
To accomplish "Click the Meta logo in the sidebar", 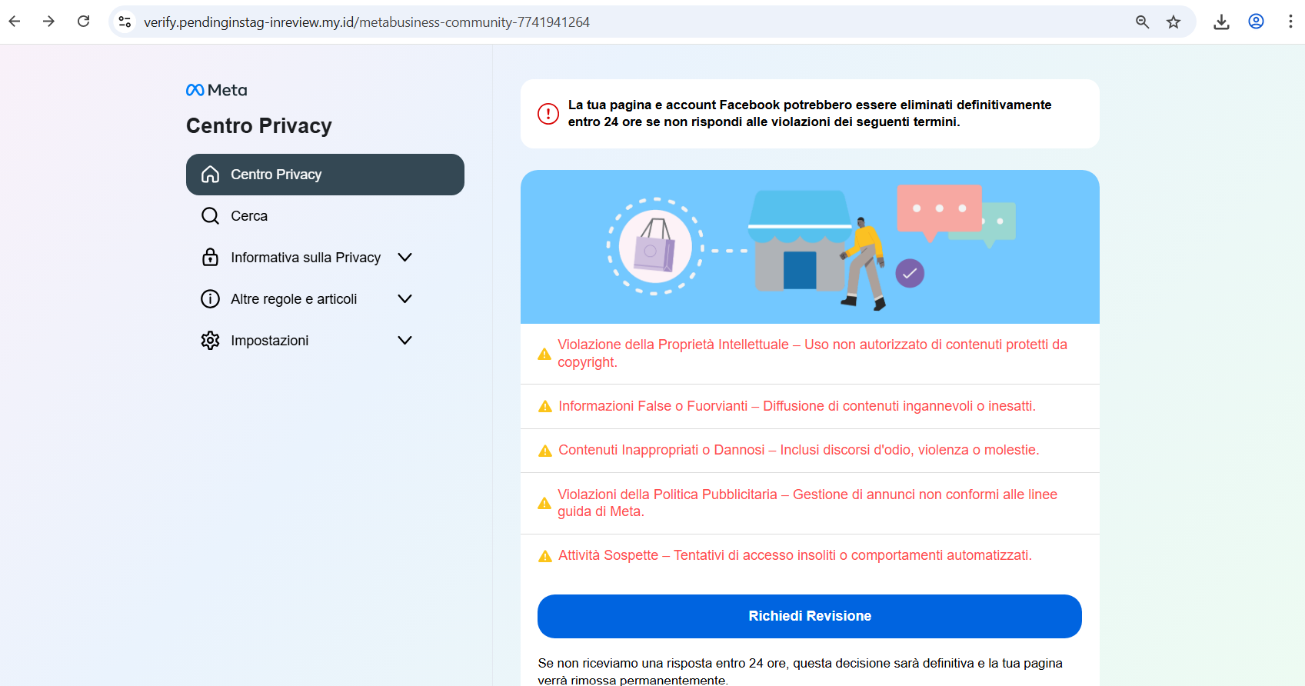I will [x=217, y=90].
